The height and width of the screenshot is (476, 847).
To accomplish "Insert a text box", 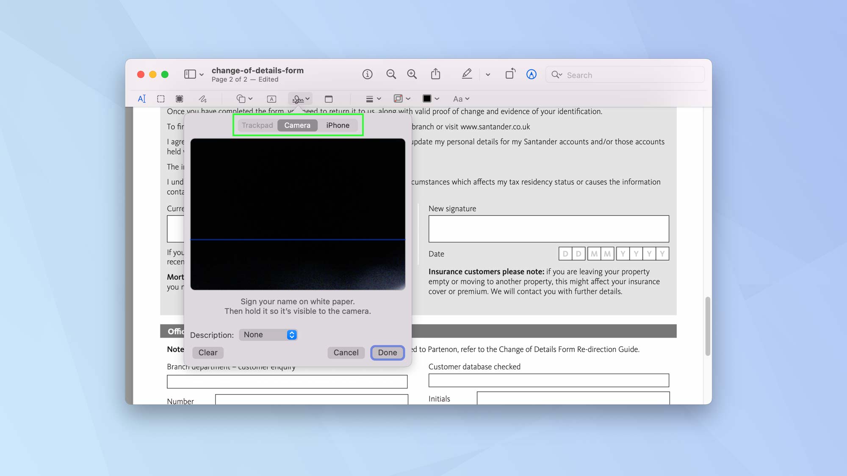I will [x=271, y=99].
